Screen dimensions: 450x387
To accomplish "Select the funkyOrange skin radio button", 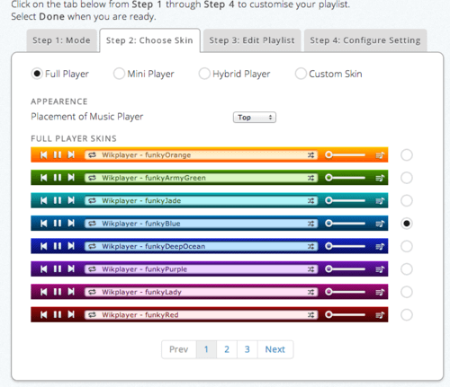I will click(x=407, y=155).
